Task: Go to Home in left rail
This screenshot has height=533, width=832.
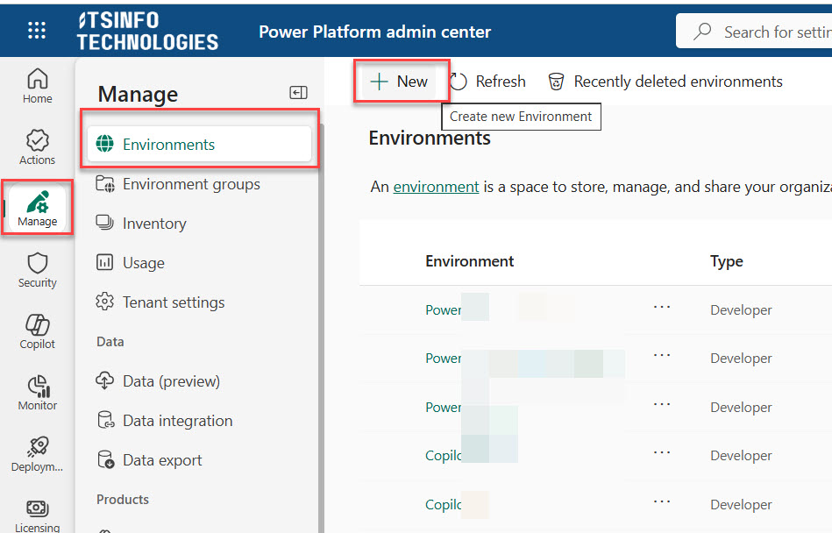Action: pyautogui.click(x=37, y=86)
